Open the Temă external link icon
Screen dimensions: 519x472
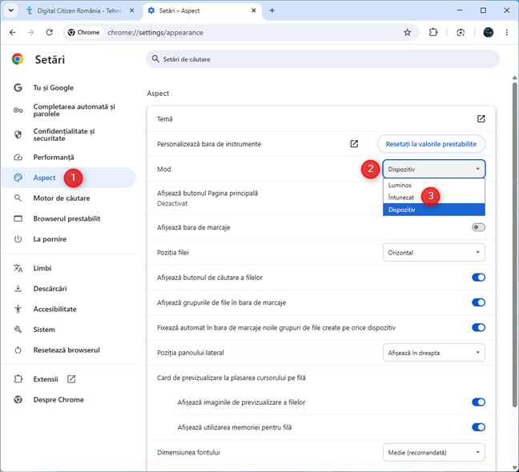coord(481,119)
